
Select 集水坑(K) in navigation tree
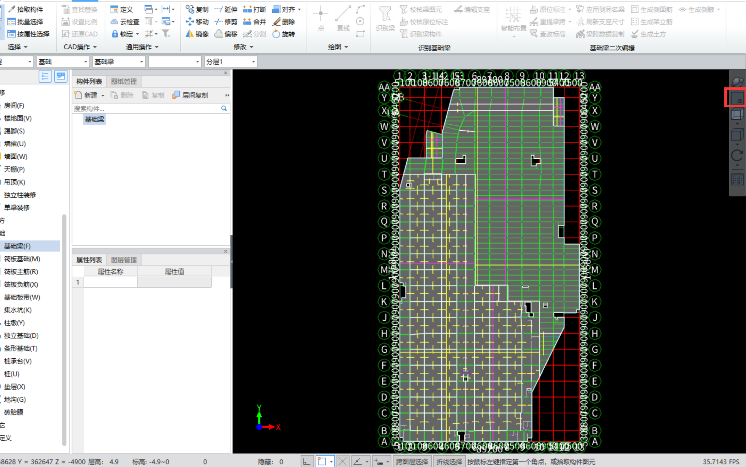(18, 310)
